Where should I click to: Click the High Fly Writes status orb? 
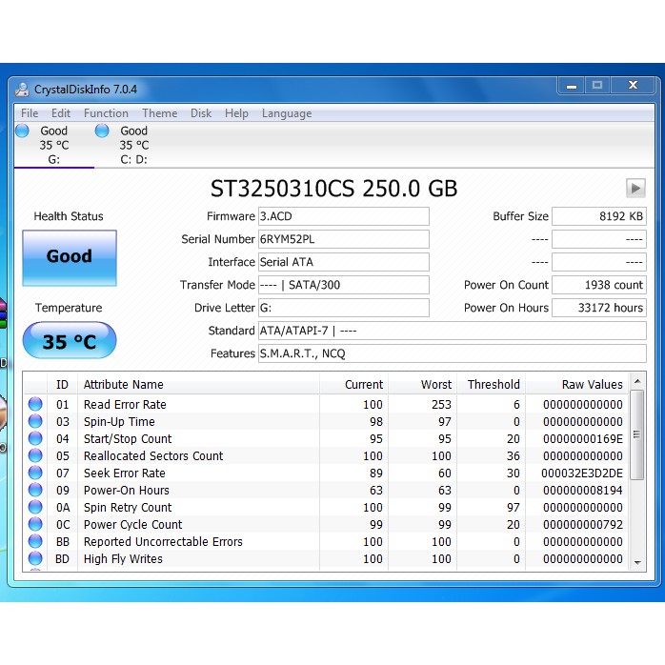tap(35, 559)
